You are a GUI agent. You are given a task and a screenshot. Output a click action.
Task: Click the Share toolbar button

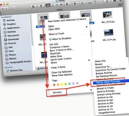click(x=107, y=1)
